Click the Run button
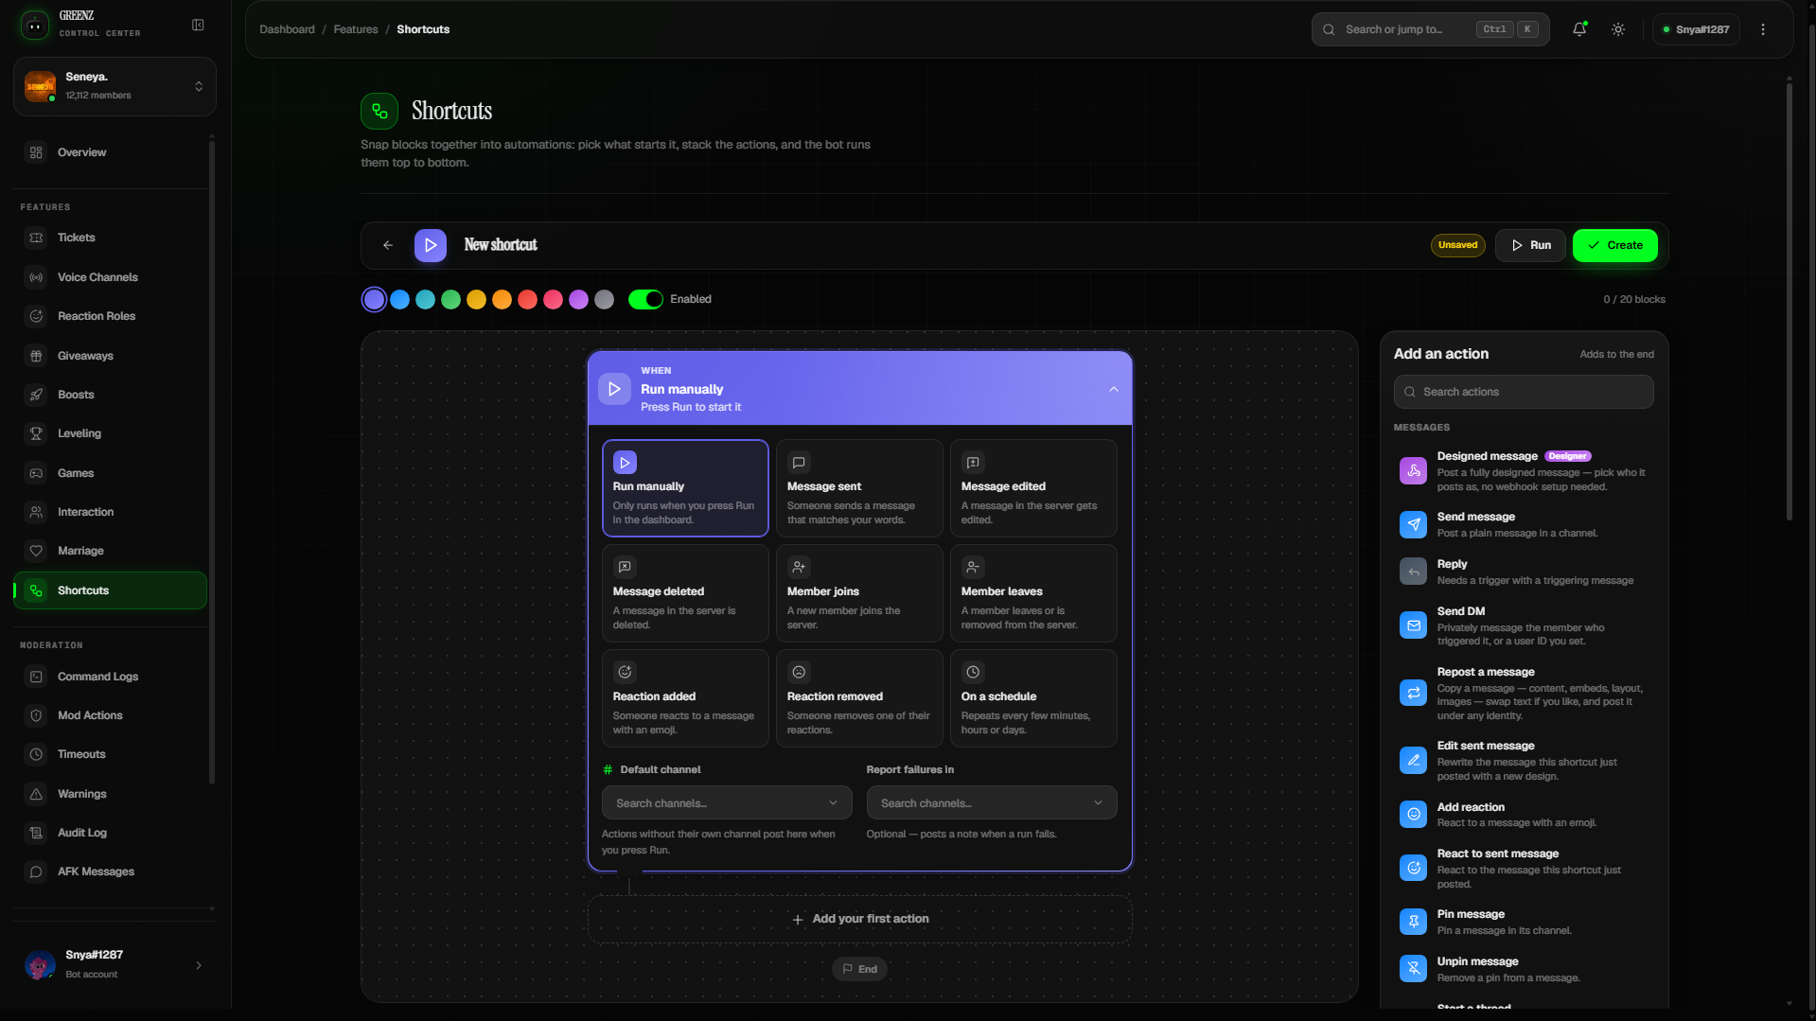 [x=1530, y=245]
